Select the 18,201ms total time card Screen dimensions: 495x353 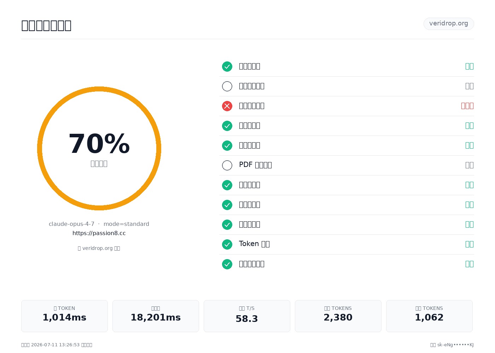coord(156,316)
